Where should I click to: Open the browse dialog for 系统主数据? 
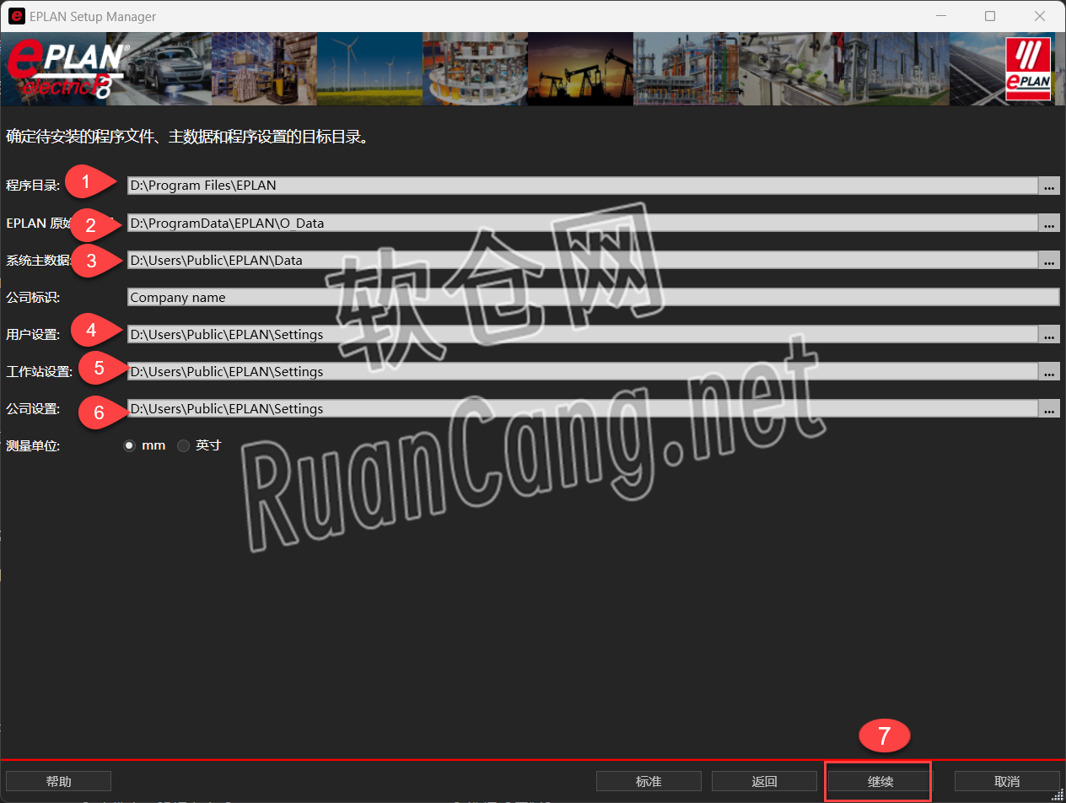[1048, 261]
